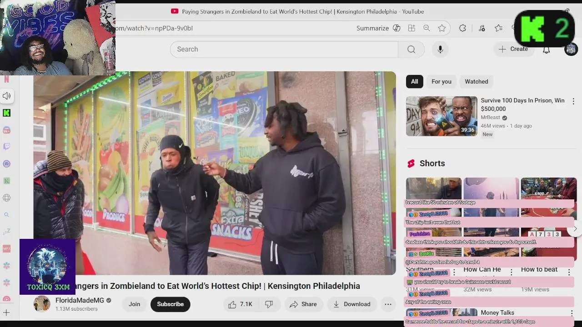
Task: Click the globe icon in browser sidebar
Action: pos(7,198)
